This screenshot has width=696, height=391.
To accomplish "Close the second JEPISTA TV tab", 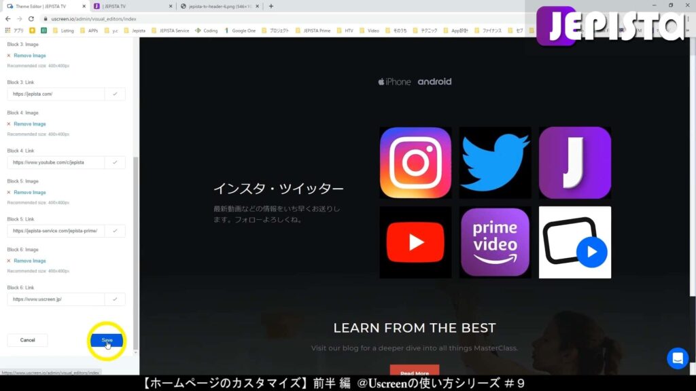I will tap(171, 6).
